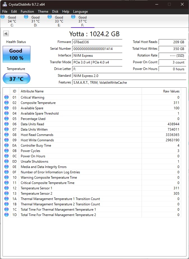This screenshot has height=259, width=189.
Task: Switch to the F: drive tab
Action: (83, 21)
